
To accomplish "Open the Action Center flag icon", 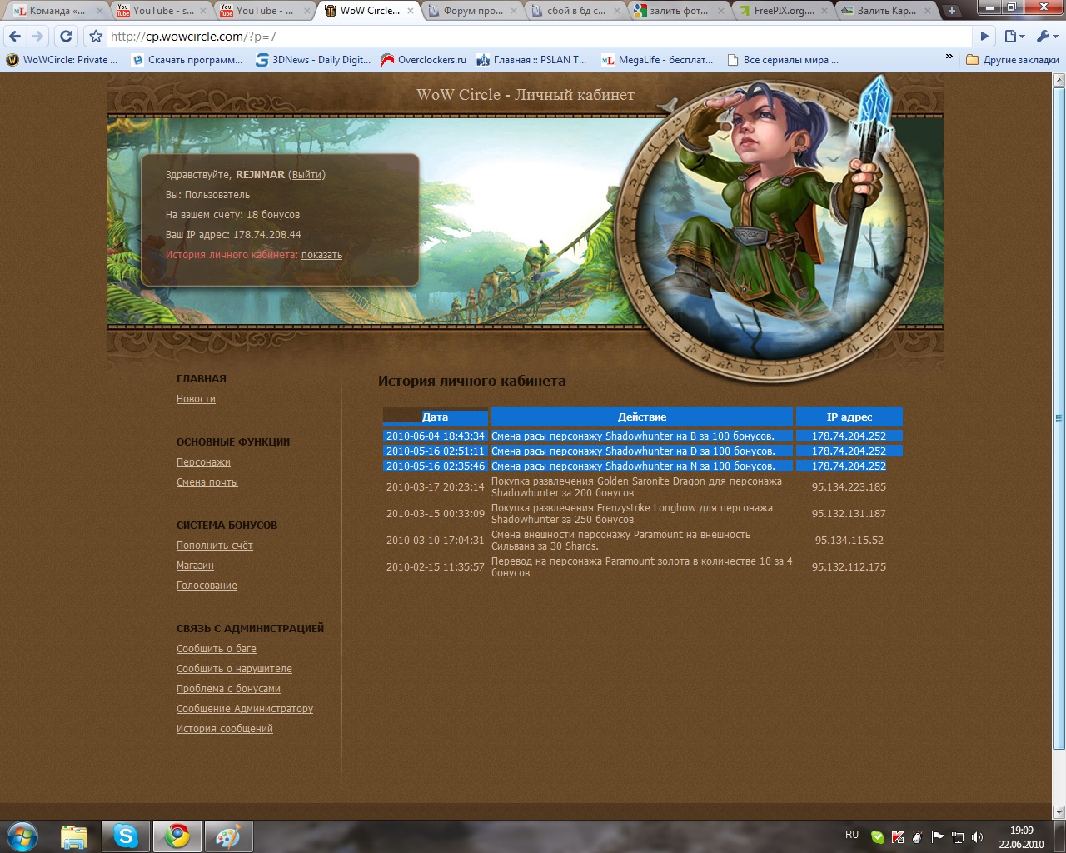I will click(x=938, y=837).
